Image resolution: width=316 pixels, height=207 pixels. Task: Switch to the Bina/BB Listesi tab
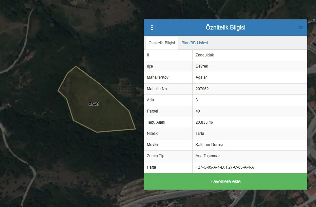pos(195,43)
